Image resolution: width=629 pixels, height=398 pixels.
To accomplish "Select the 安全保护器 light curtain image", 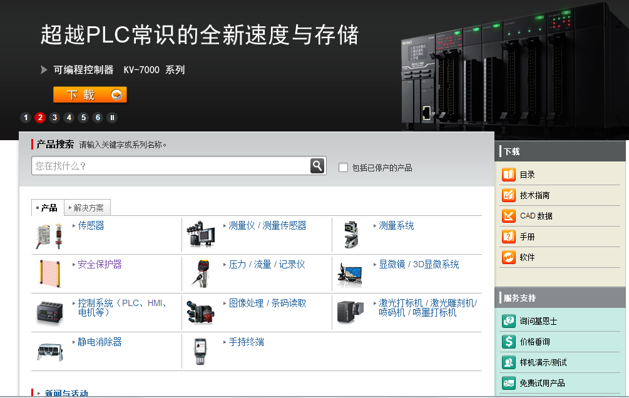I will click(x=49, y=273).
